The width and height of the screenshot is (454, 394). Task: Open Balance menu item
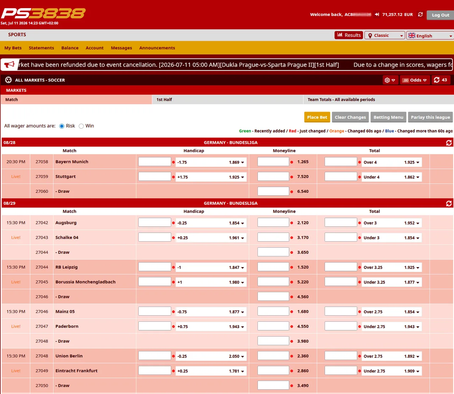pos(70,48)
